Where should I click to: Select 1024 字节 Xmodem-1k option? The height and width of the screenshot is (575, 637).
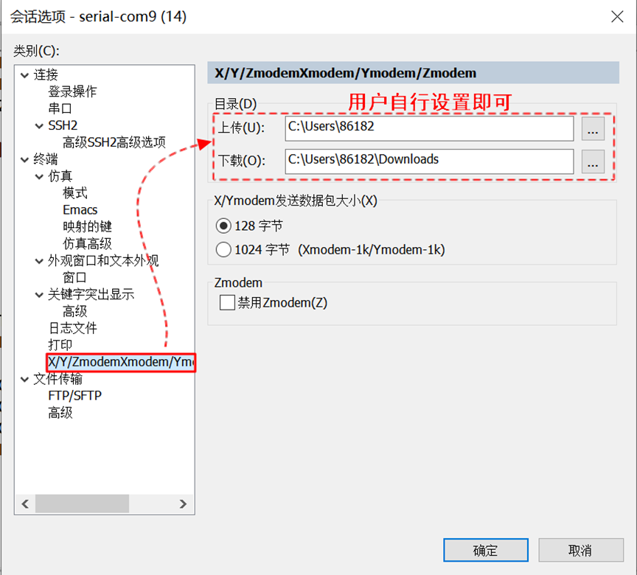pyautogui.click(x=223, y=250)
